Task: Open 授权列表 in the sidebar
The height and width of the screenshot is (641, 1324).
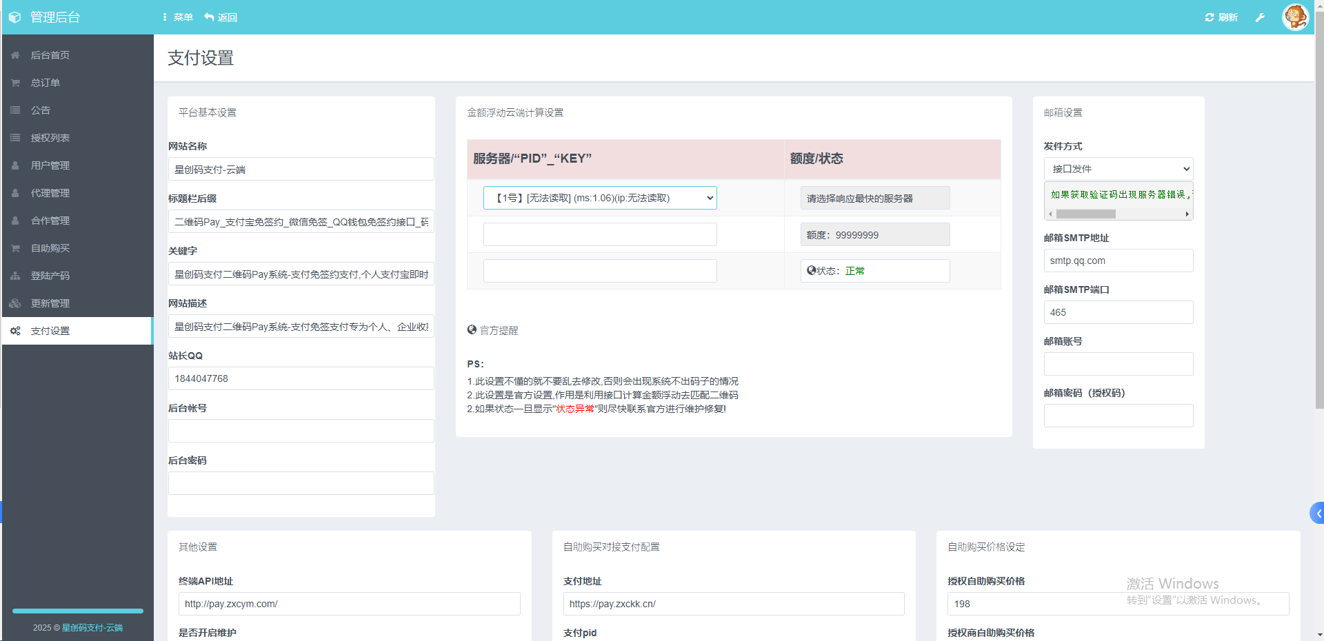Action: [50, 138]
